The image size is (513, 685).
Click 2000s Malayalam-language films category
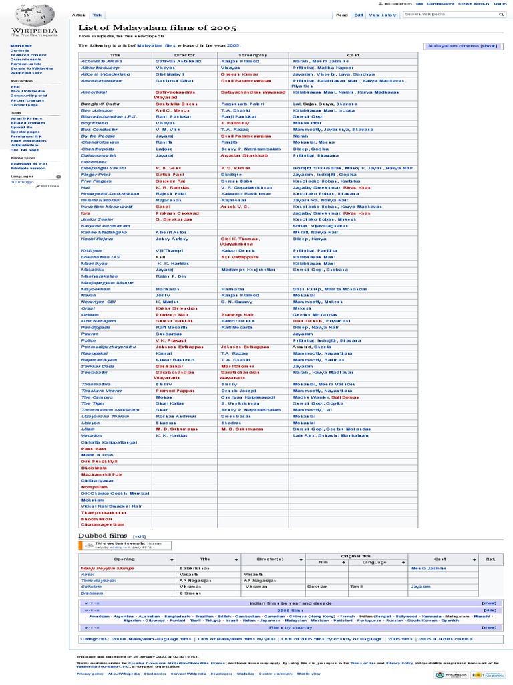(x=152, y=639)
